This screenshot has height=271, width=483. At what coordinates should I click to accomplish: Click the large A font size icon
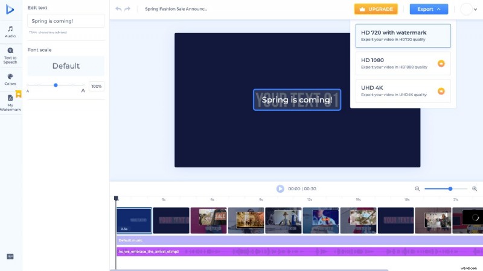(83, 91)
